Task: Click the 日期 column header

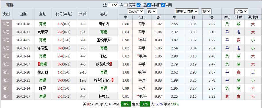Action: (x=23, y=14)
